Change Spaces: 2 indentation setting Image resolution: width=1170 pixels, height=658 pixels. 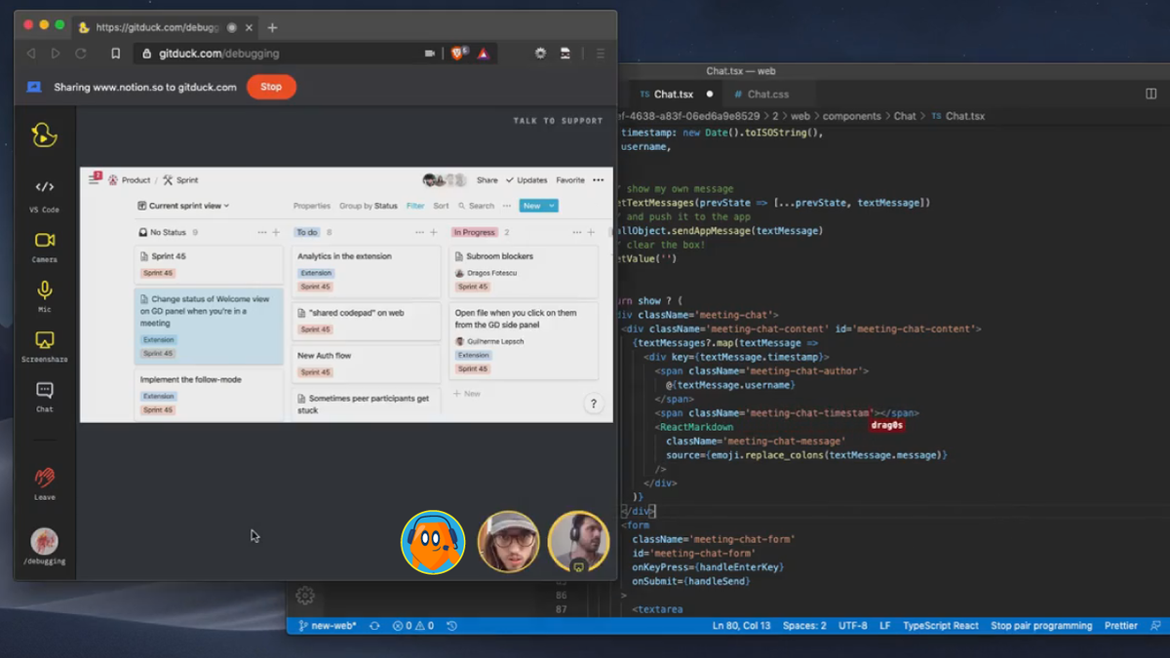point(804,626)
